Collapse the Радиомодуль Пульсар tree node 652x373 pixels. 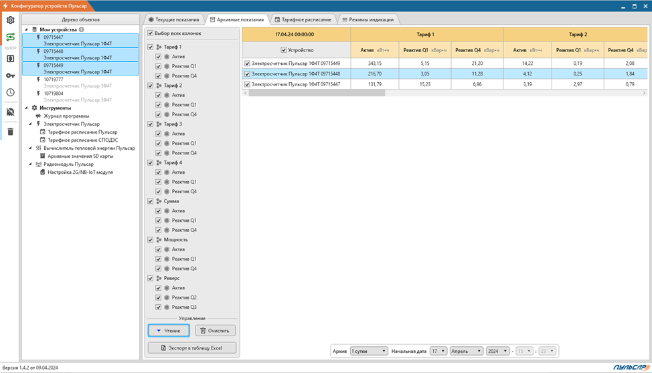click(x=30, y=164)
